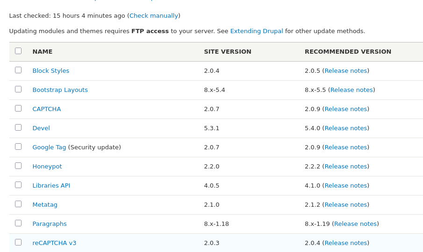Open Release notes for Paragraphs 8.x-1.19
423x252 pixels.
tap(355, 224)
